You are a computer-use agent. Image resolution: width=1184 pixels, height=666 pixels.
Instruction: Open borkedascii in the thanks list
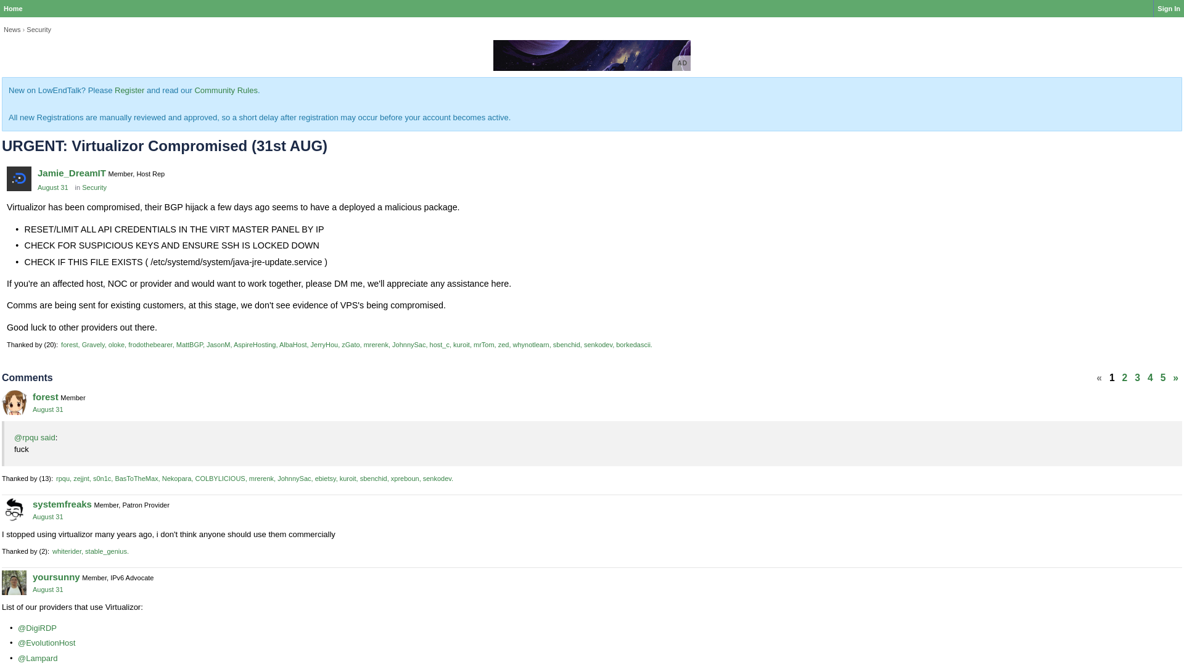point(634,345)
